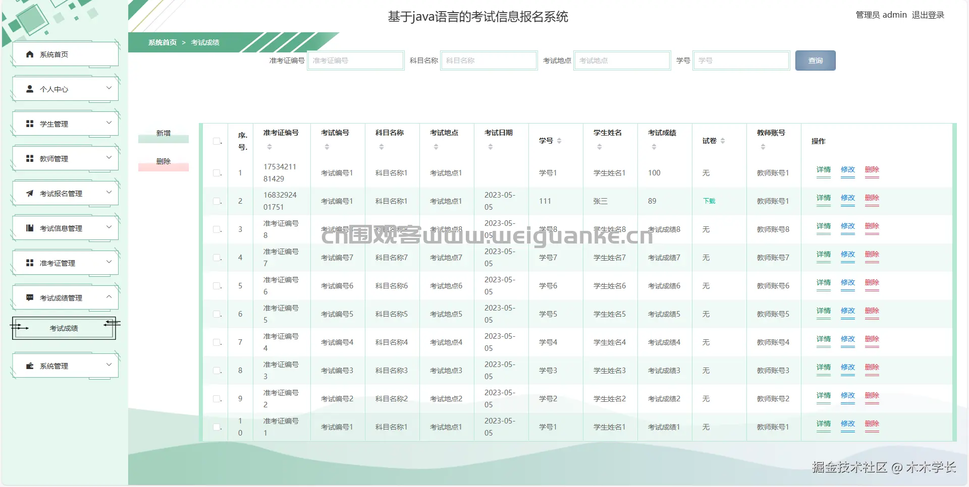This screenshot has width=969, height=487.
Task: Click the 科目名称 search field
Action: 489,60
